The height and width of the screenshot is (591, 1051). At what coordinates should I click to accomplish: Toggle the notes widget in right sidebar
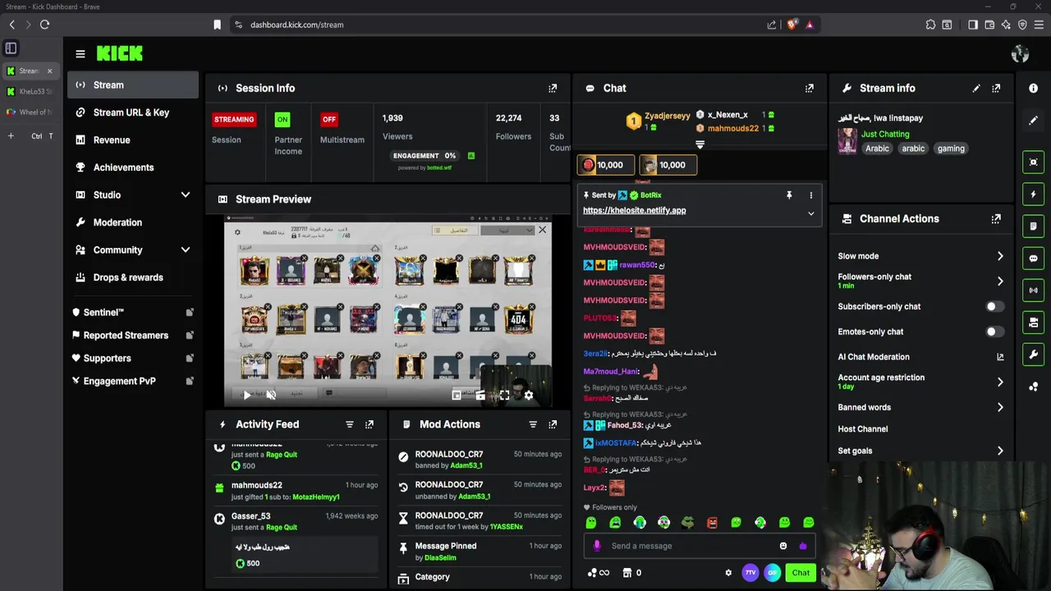(1034, 227)
